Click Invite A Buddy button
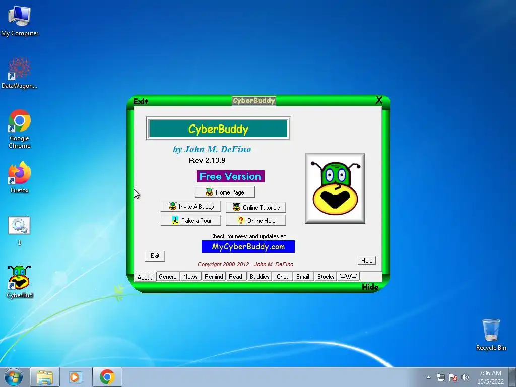 click(x=191, y=206)
